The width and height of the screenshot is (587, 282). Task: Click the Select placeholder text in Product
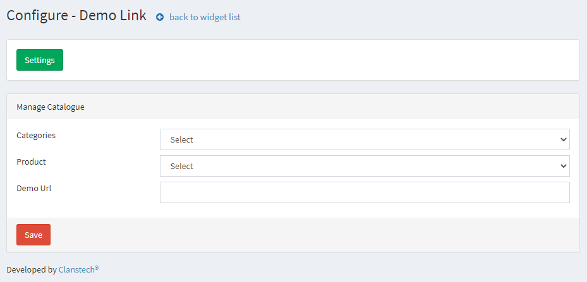coord(181,166)
